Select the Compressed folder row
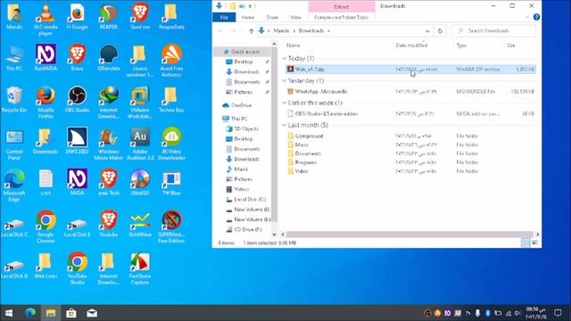 tap(410, 136)
